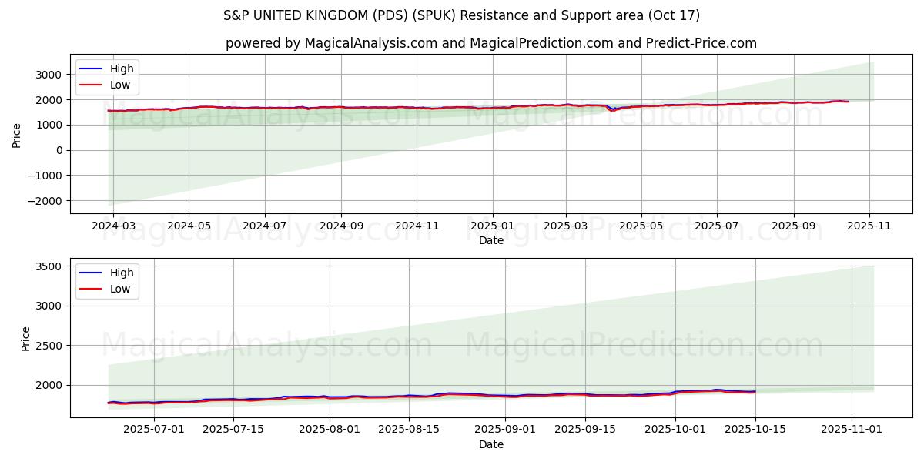Click blue High line swatch in top legend
This screenshot has height=462, width=924.
point(91,69)
